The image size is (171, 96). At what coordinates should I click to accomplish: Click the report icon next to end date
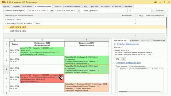tap(79, 11)
